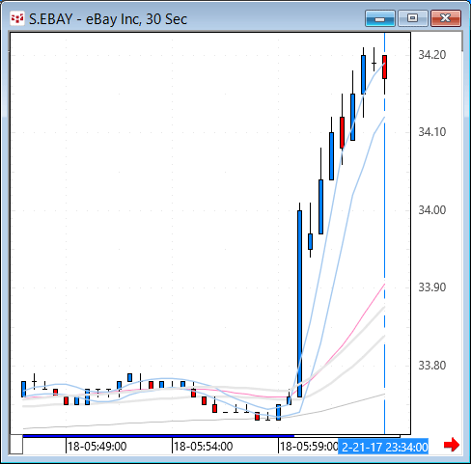Close the S.EBAY chart window
Viewport: 471px width, 464px height.
[x=446, y=18]
